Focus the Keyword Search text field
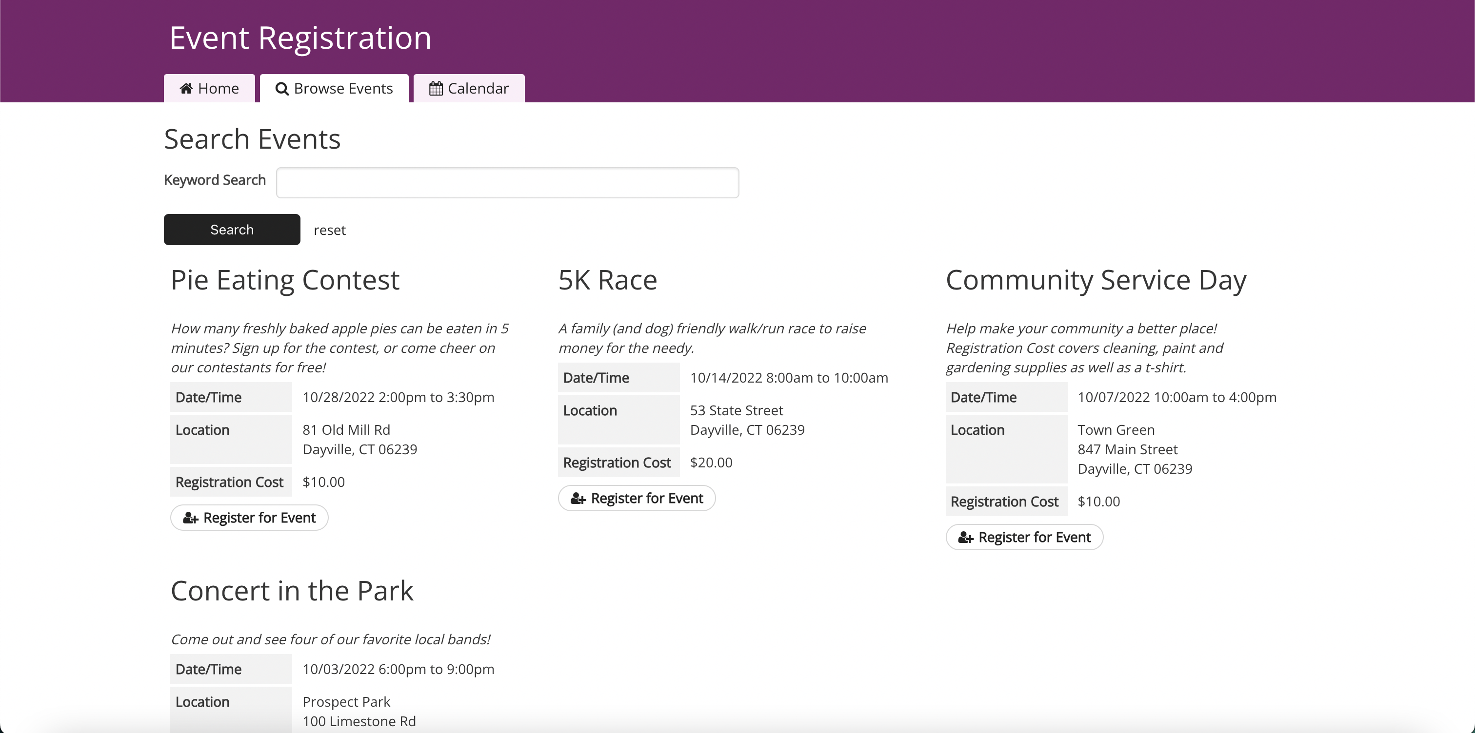The height and width of the screenshot is (733, 1475). tap(507, 183)
